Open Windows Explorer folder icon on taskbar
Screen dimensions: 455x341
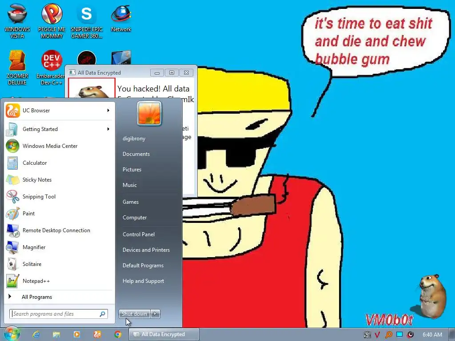[x=56, y=334]
